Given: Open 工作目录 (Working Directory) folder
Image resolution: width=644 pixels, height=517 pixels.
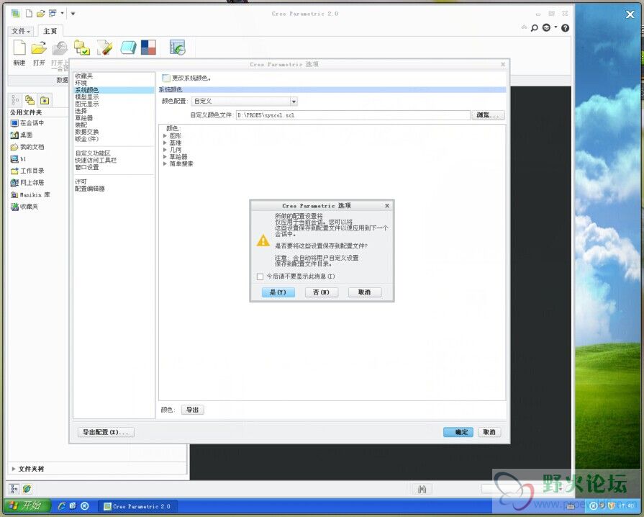Looking at the screenshot, I should 27,171.
